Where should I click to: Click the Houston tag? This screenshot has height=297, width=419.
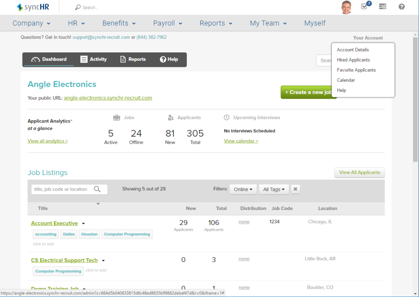click(x=89, y=234)
